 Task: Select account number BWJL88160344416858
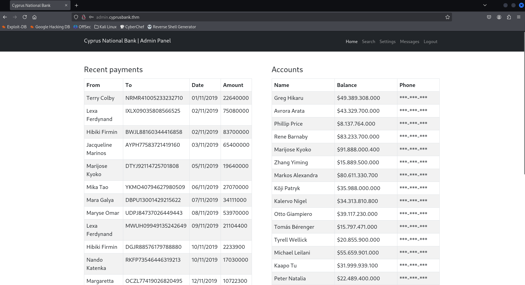[x=154, y=132]
